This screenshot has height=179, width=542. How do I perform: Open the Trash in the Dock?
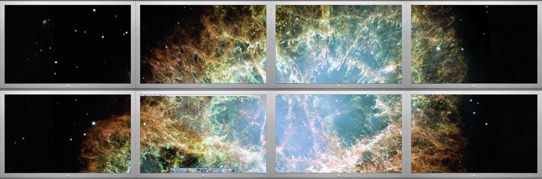(x=233, y=170)
